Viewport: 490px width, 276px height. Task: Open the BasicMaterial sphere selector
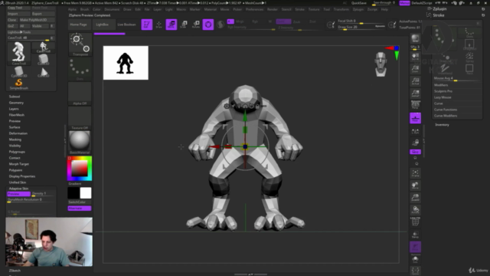pyautogui.click(x=80, y=143)
